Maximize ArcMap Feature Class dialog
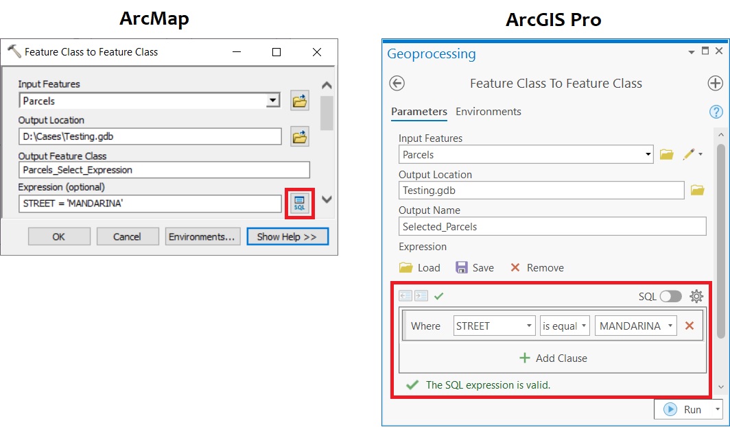The height and width of the screenshot is (427, 730). (276, 52)
